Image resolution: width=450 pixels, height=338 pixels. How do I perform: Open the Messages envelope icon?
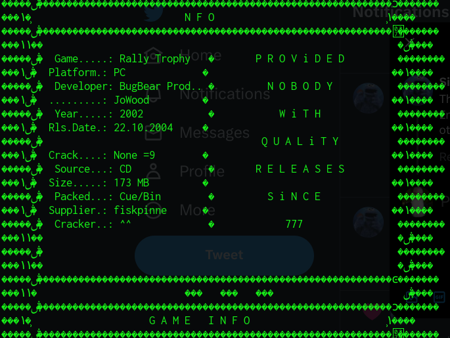[153, 133]
